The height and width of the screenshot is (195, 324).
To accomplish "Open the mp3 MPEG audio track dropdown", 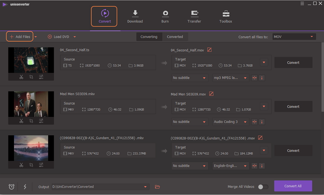I will click(231, 78).
